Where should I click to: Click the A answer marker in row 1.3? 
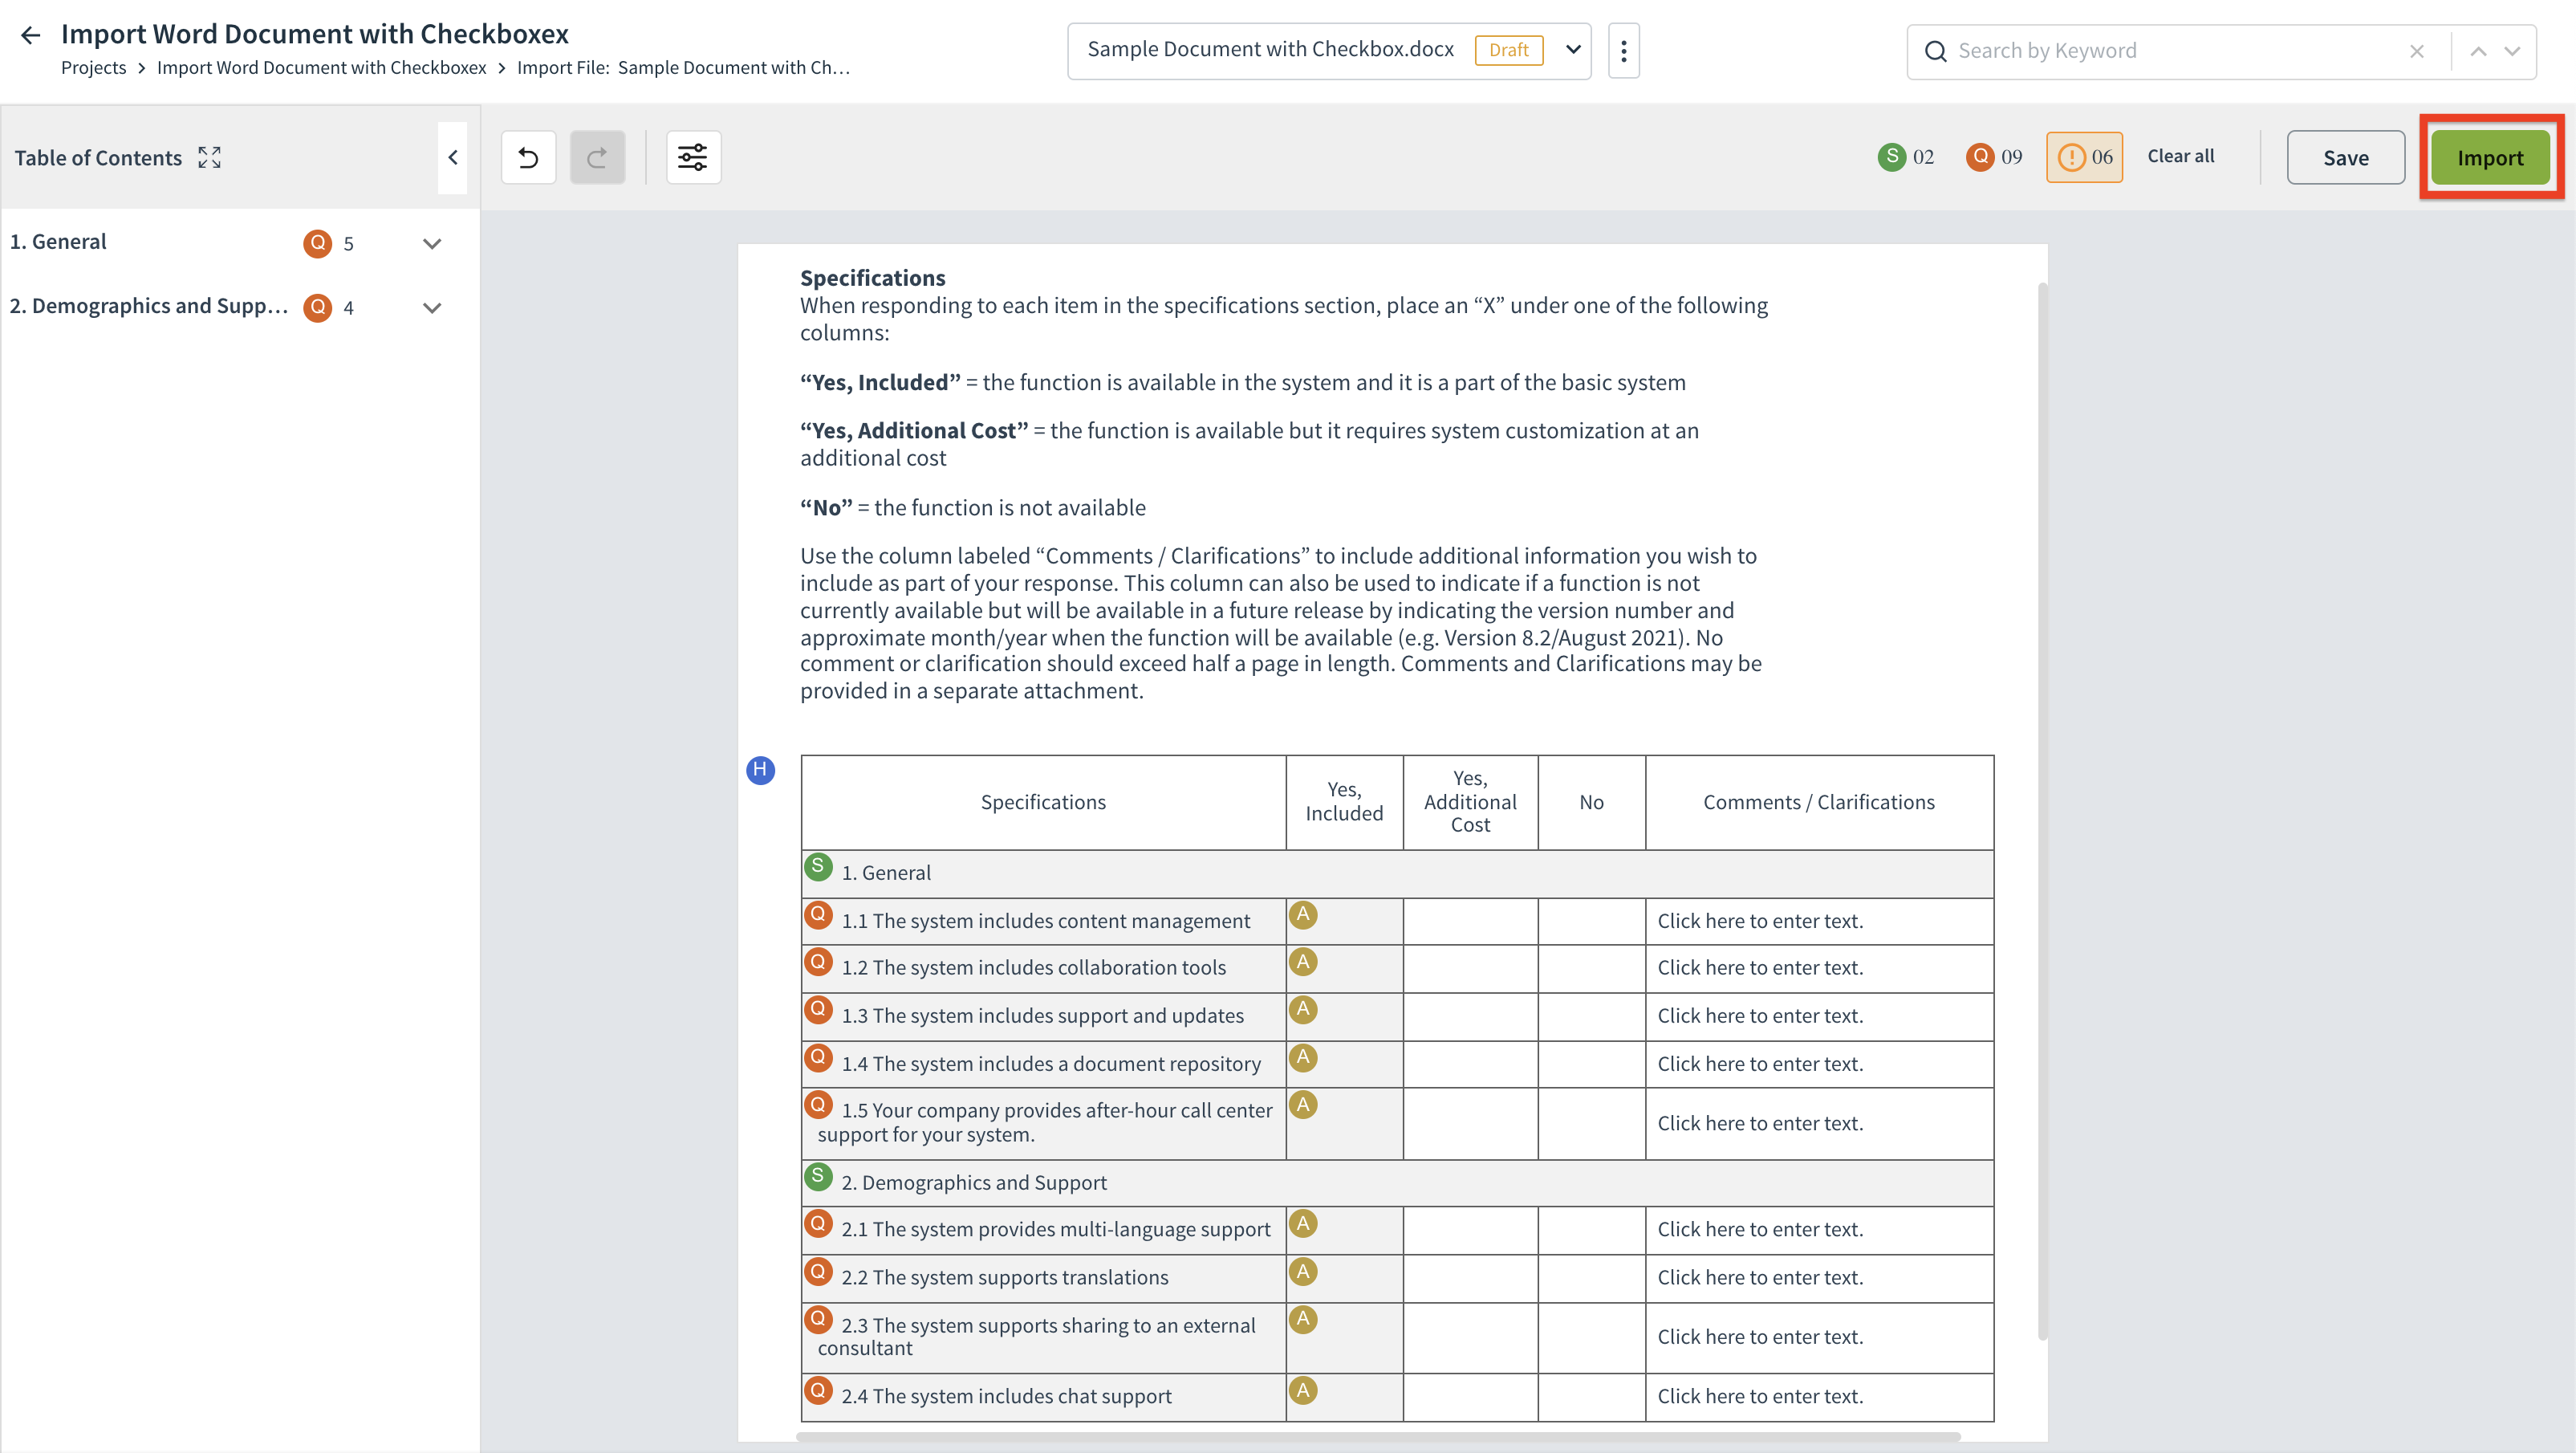[x=1303, y=1010]
